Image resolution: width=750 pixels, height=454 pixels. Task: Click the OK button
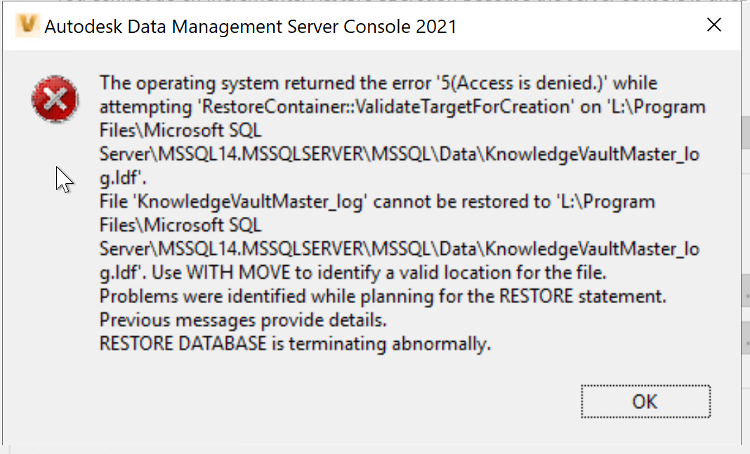click(x=645, y=401)
